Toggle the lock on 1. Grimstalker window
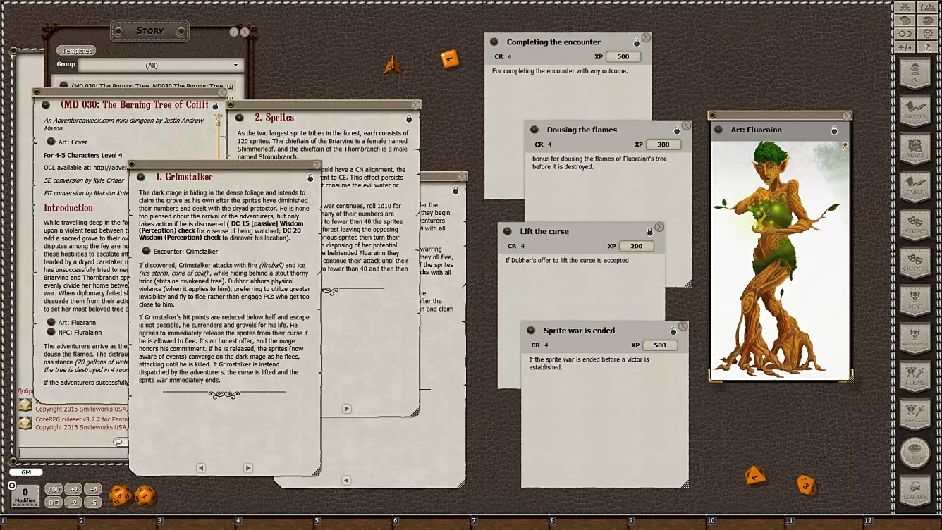 coord(310,178)
